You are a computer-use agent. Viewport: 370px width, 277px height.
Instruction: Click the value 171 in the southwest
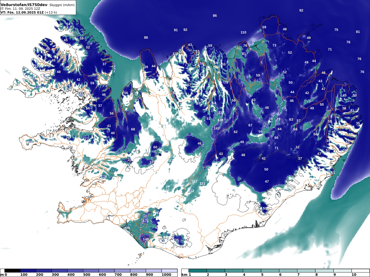click(x=146, y=221)
